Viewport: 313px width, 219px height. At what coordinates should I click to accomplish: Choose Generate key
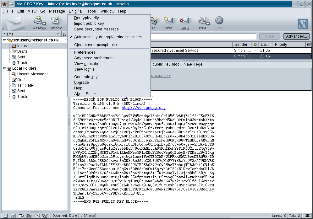tap(86, 77)
